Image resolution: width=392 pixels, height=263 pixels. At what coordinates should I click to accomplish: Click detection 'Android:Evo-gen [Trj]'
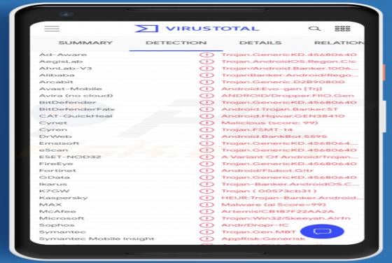click(272, 89)
